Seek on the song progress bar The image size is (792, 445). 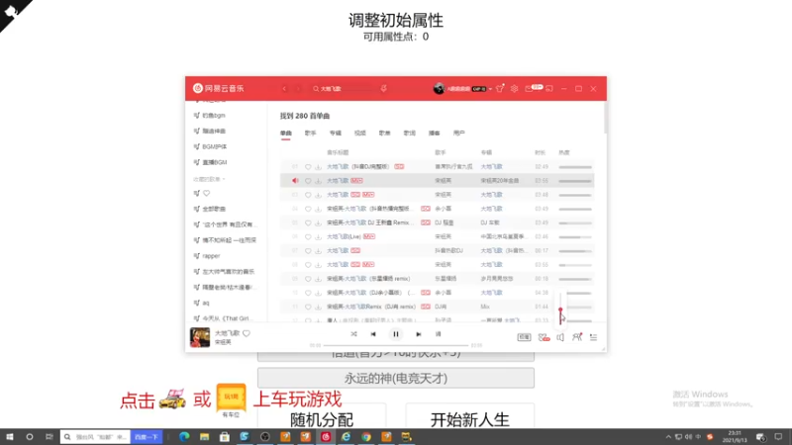click(x=396, y=345)
